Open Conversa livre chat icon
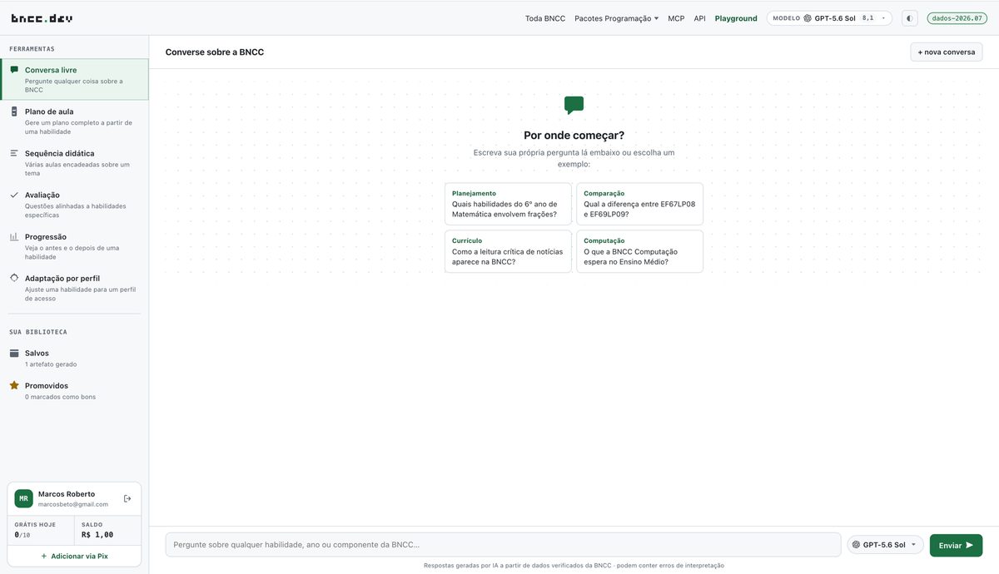The image size is (999, 574). point(14,70)
